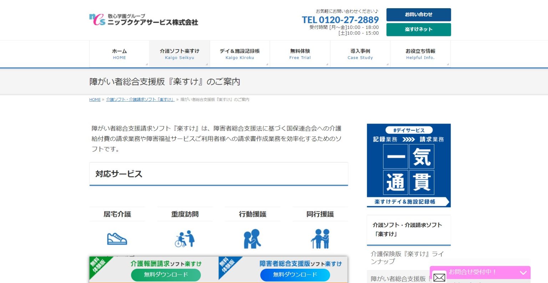Open the ホーム HOME menu item

[x=119, y=54]
